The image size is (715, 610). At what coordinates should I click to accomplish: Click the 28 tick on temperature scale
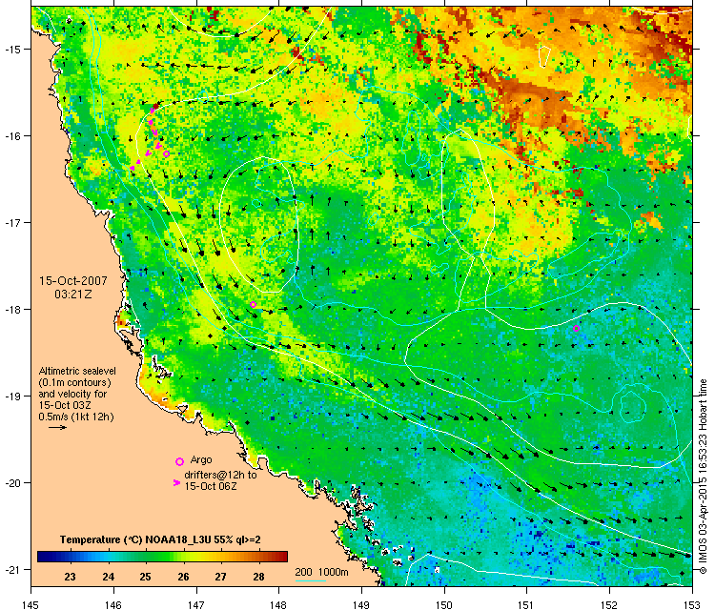click(x=258, y=577)
